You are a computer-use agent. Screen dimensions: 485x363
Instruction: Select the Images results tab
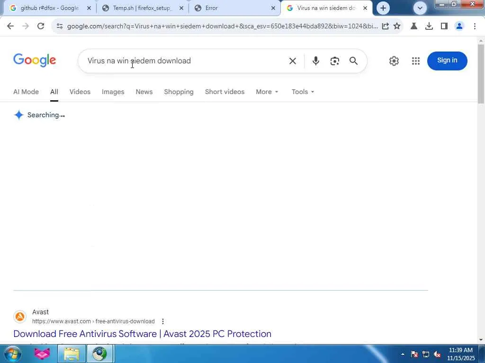(x=113, y=92)
